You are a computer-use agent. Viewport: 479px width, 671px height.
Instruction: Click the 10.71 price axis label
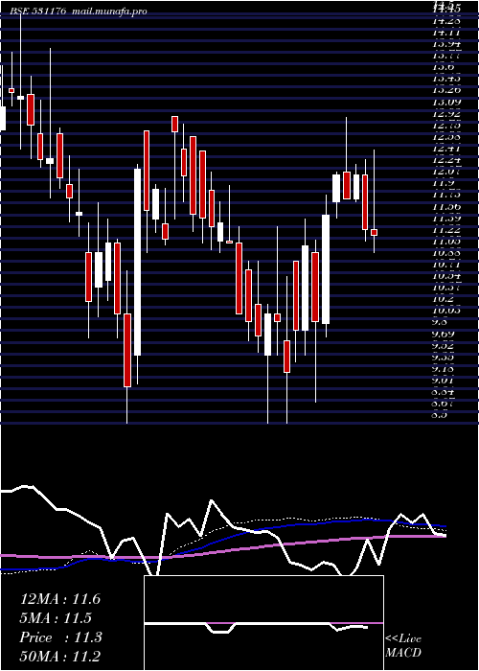447,265
